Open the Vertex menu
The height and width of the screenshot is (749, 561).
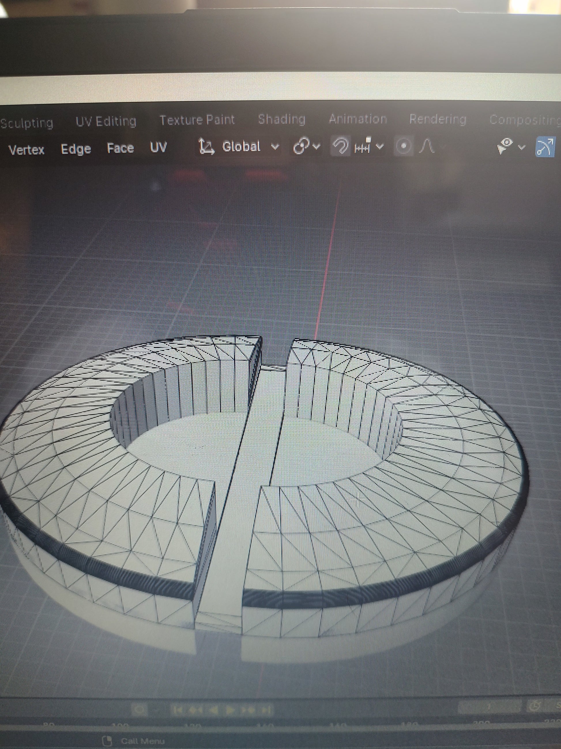click(26, 149)
